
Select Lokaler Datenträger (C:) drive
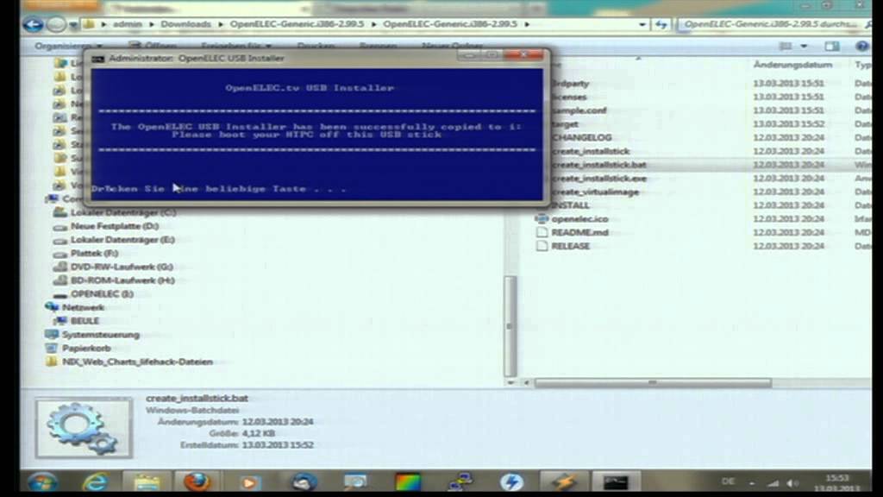point(123,212)
